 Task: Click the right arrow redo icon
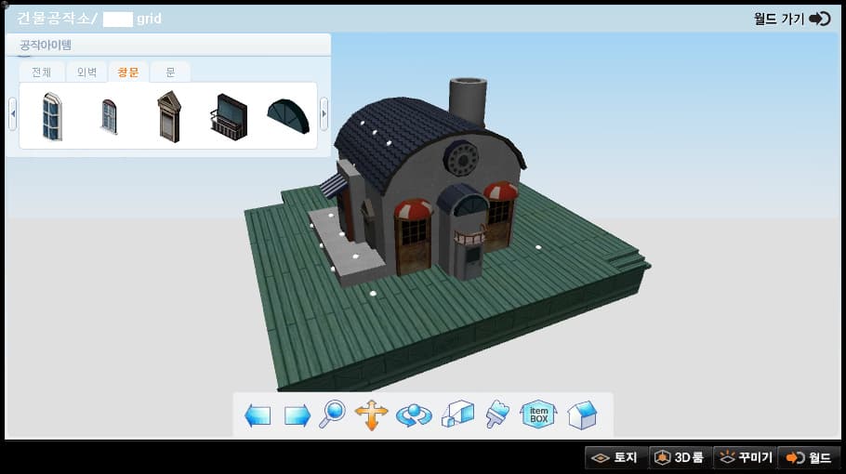[x=297, y=415]
